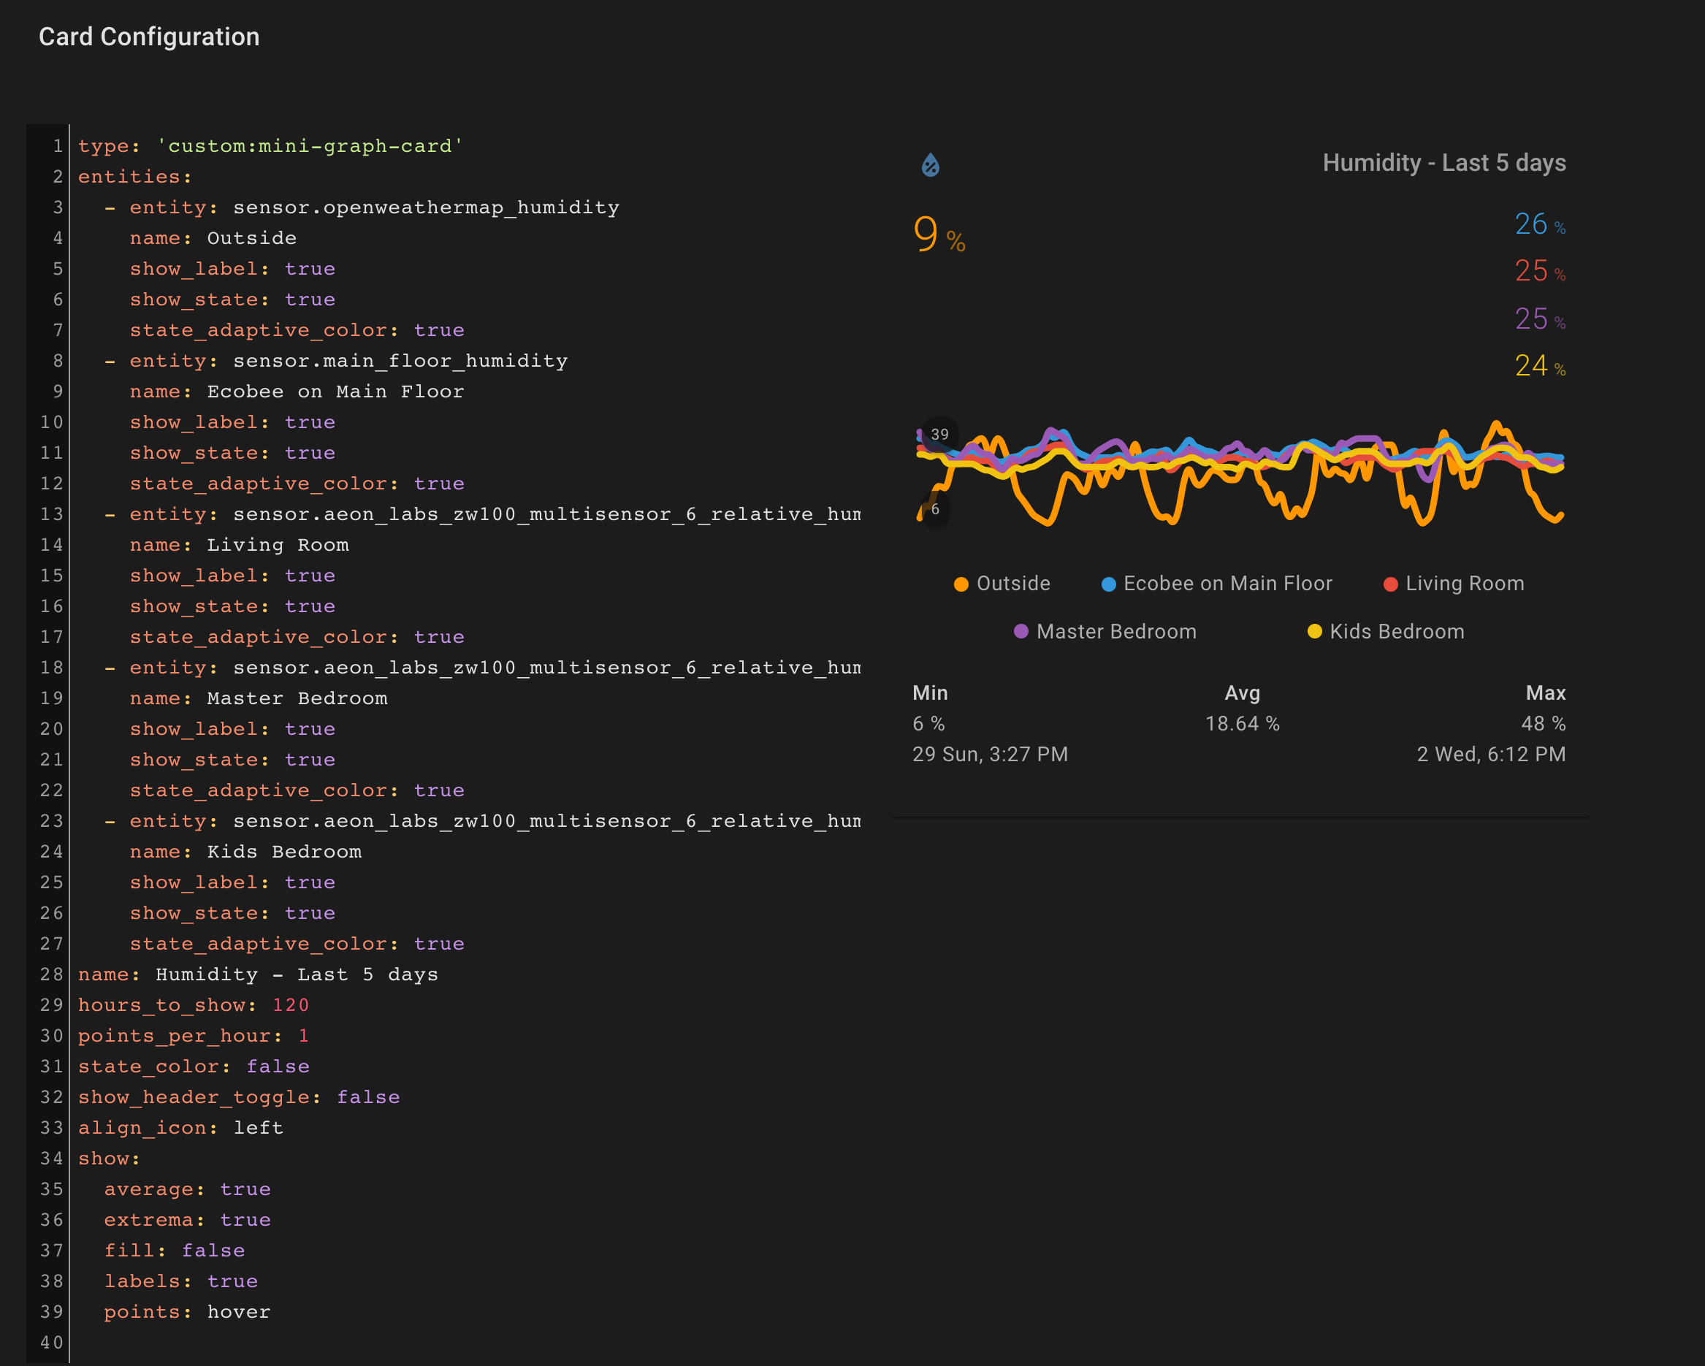Click the 6 lower graph label
This screenshot has height=1366, width=1705.
[935, 509]
